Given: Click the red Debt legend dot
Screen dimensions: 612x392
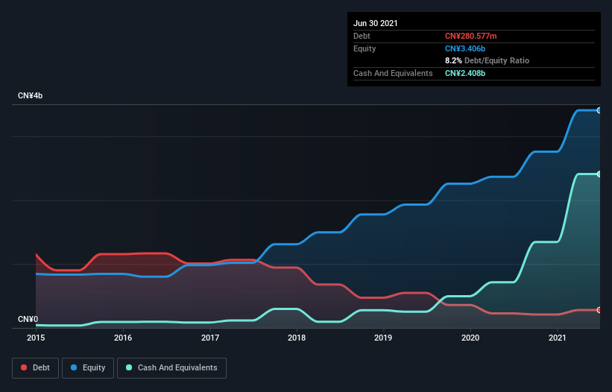Looking at the screenshot, I should coord(24,367).
